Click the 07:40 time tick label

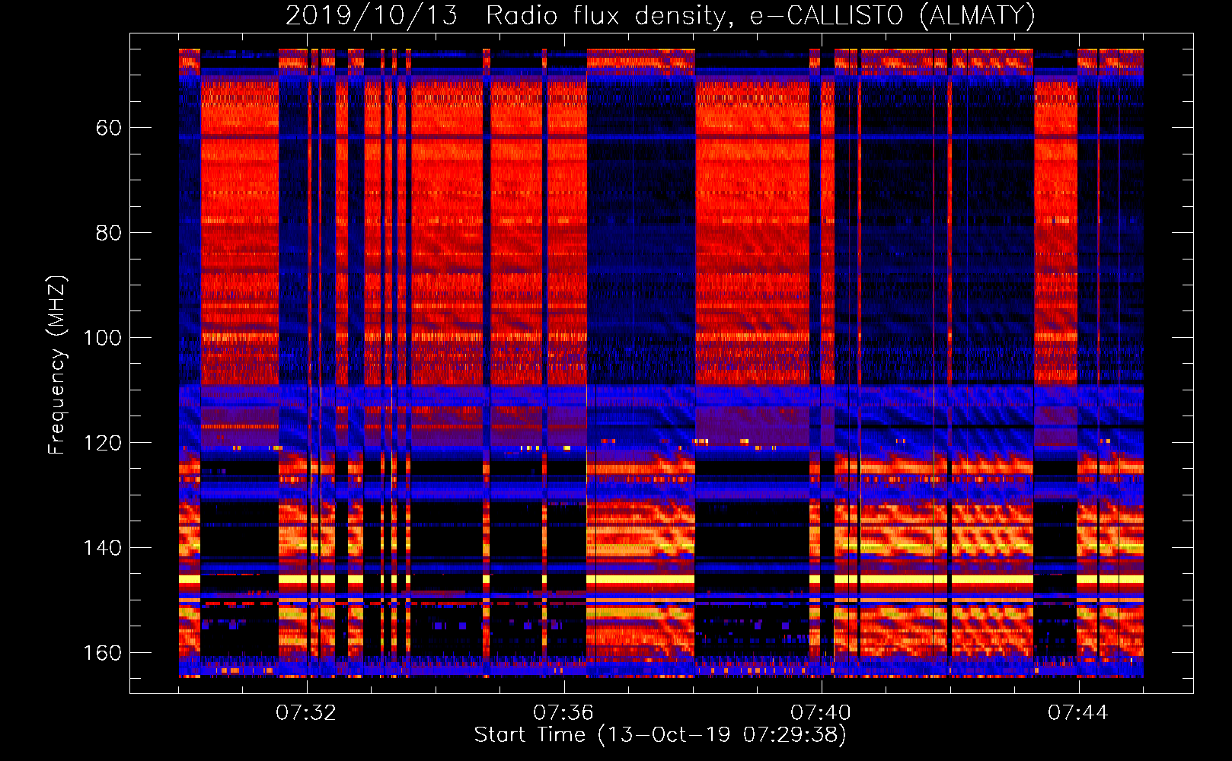click(x=821, y=713)
